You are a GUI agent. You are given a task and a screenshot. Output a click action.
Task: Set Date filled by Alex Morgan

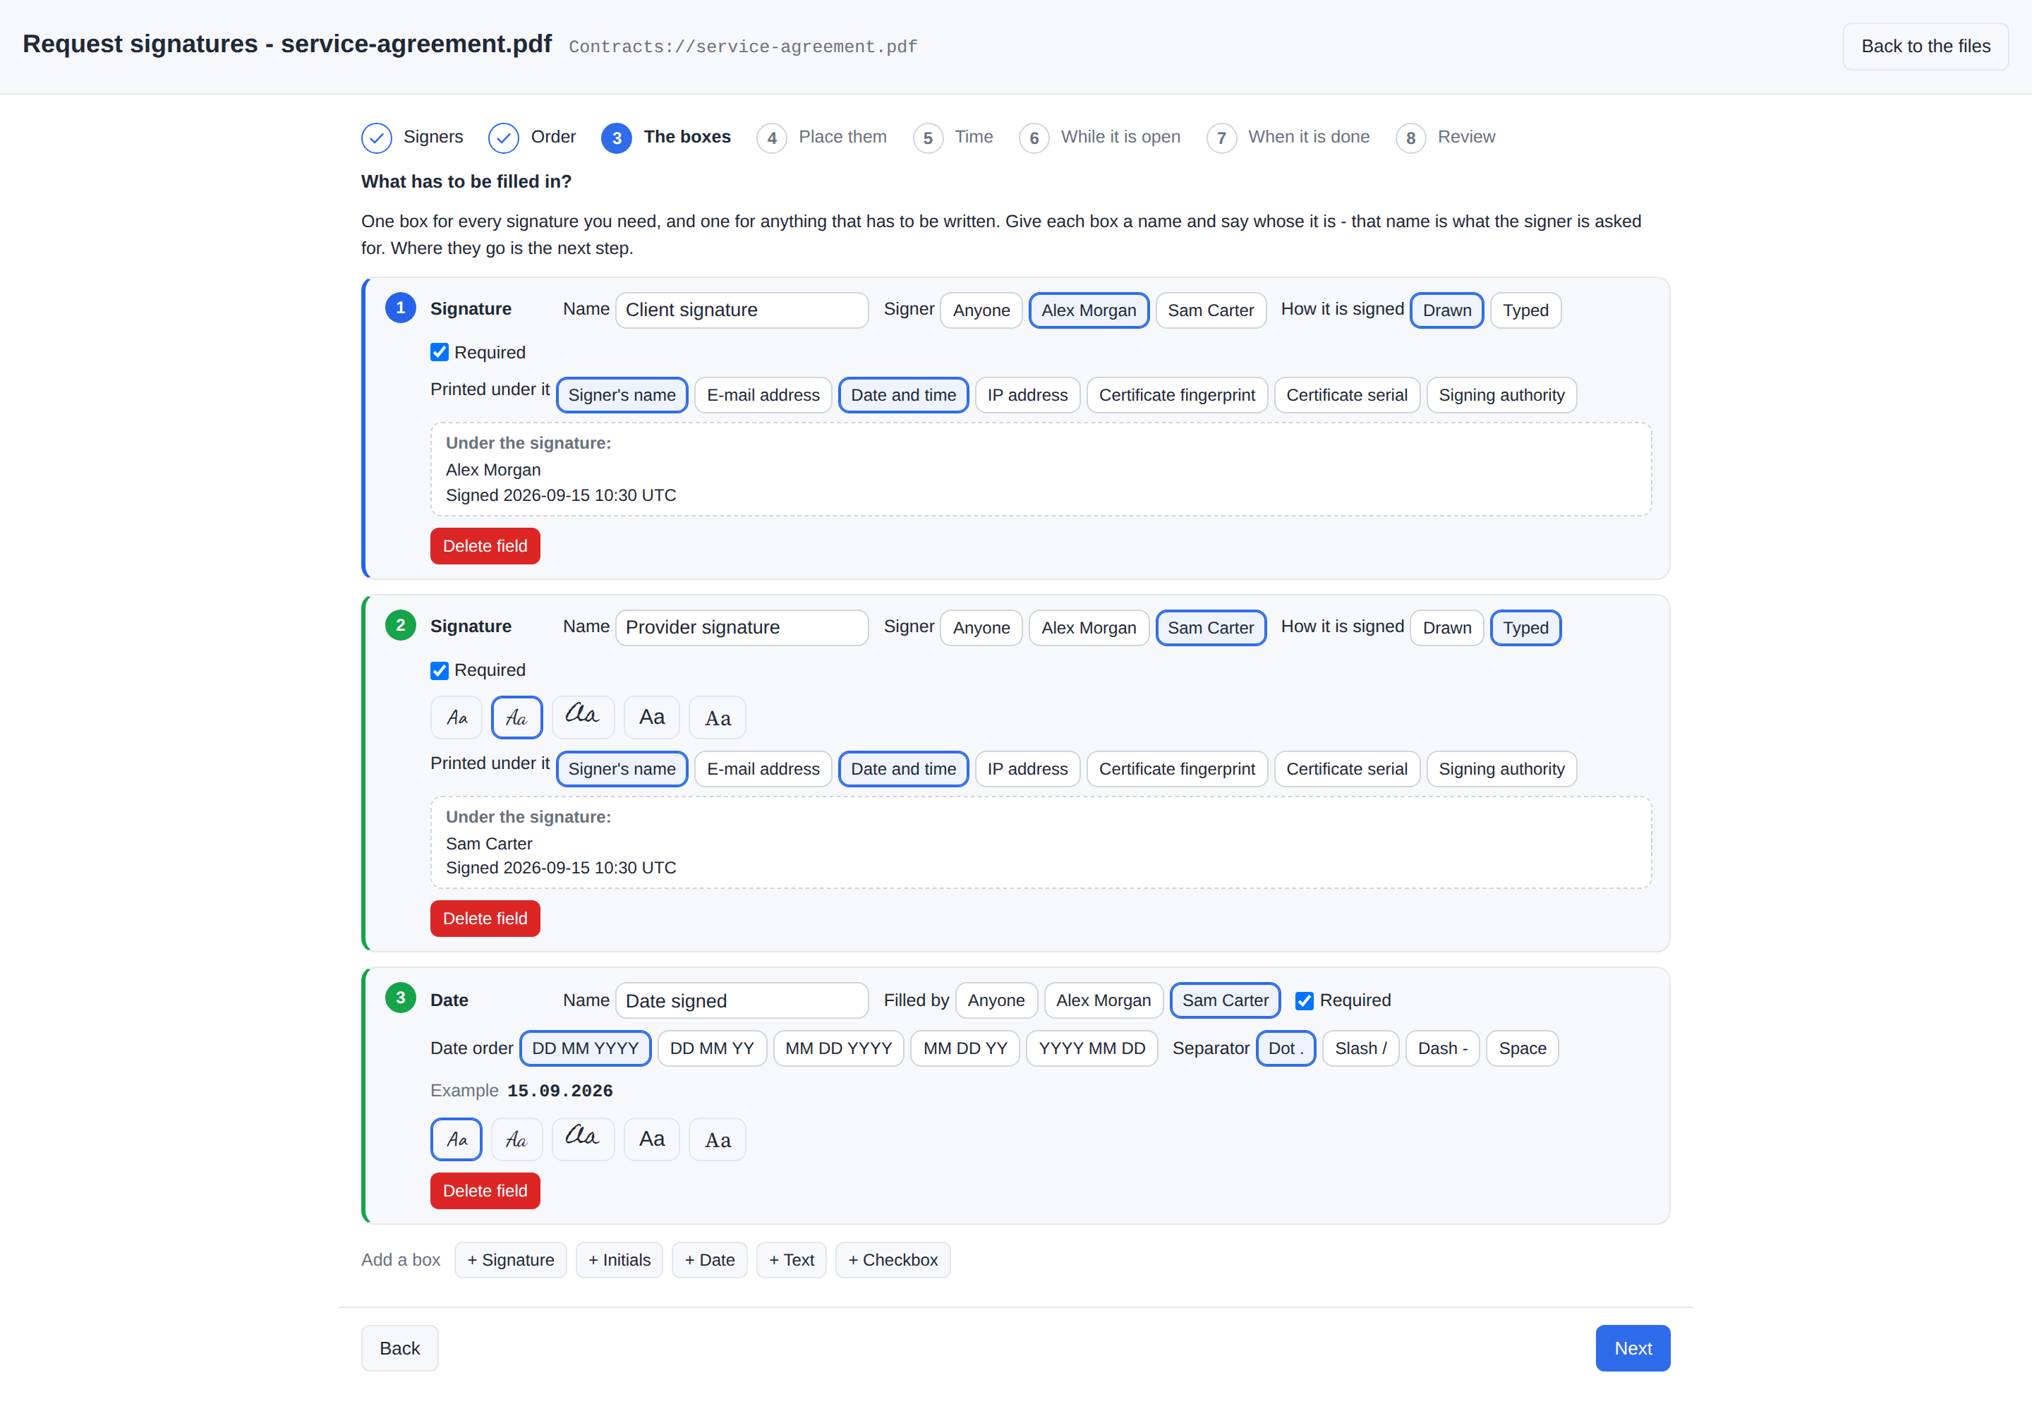point(1103,1000)
